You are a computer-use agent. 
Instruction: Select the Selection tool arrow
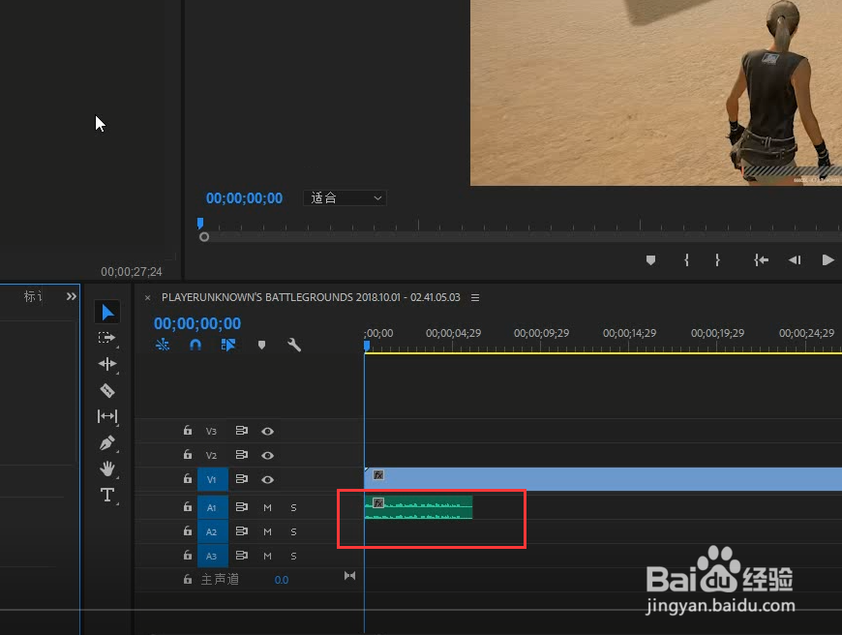[x=107, y=312]
